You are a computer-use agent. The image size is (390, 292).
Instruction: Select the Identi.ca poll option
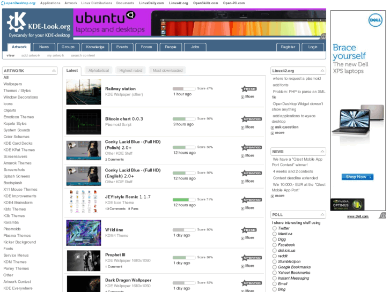click(274, 234)
